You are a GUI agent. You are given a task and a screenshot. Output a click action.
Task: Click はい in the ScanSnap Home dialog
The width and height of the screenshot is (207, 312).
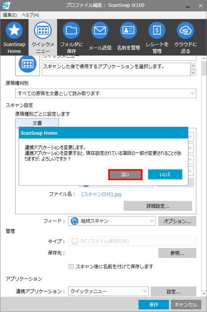pyautogui.click(x=125, y=175)
